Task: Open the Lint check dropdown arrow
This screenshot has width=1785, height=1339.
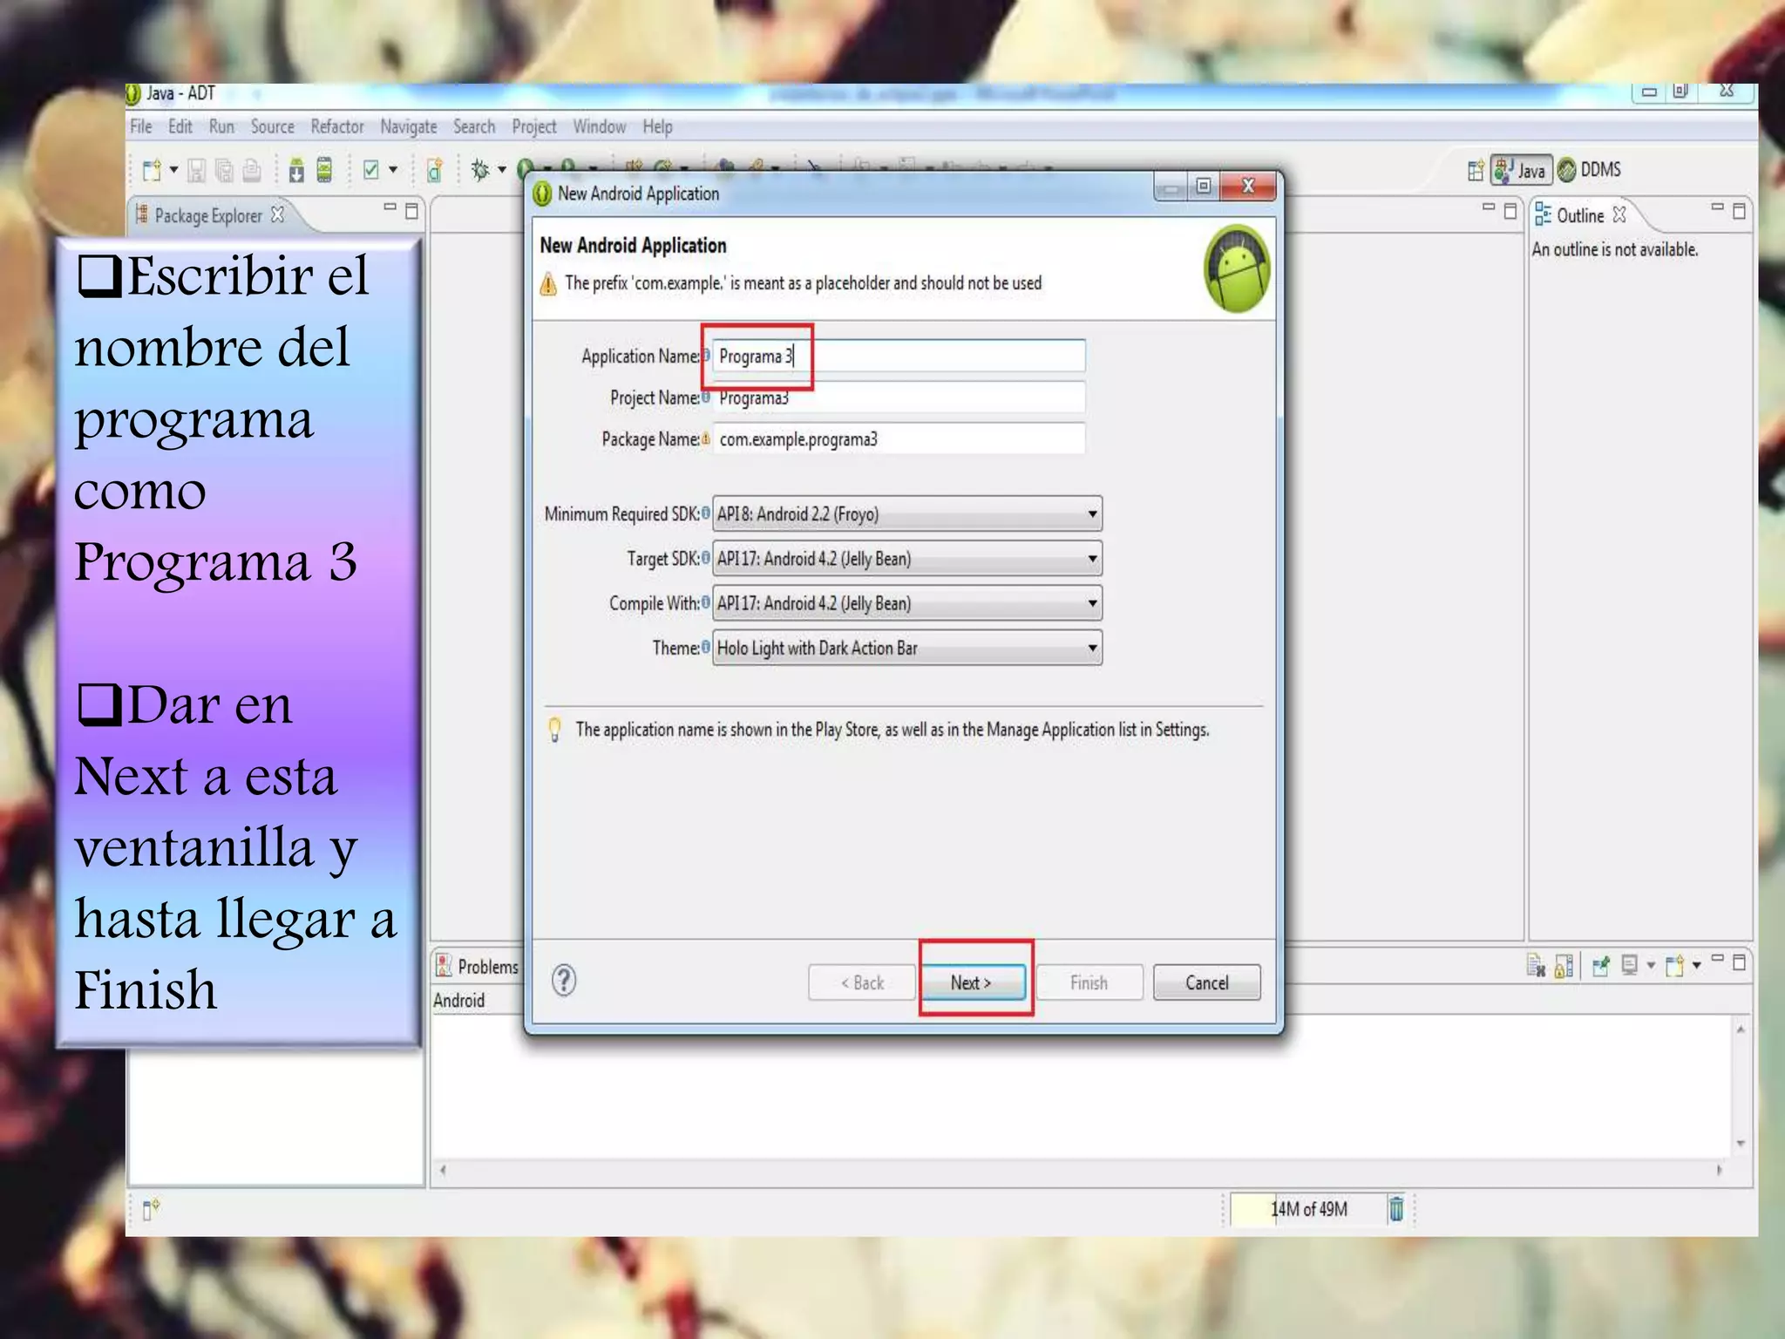Action: point(393,170)
